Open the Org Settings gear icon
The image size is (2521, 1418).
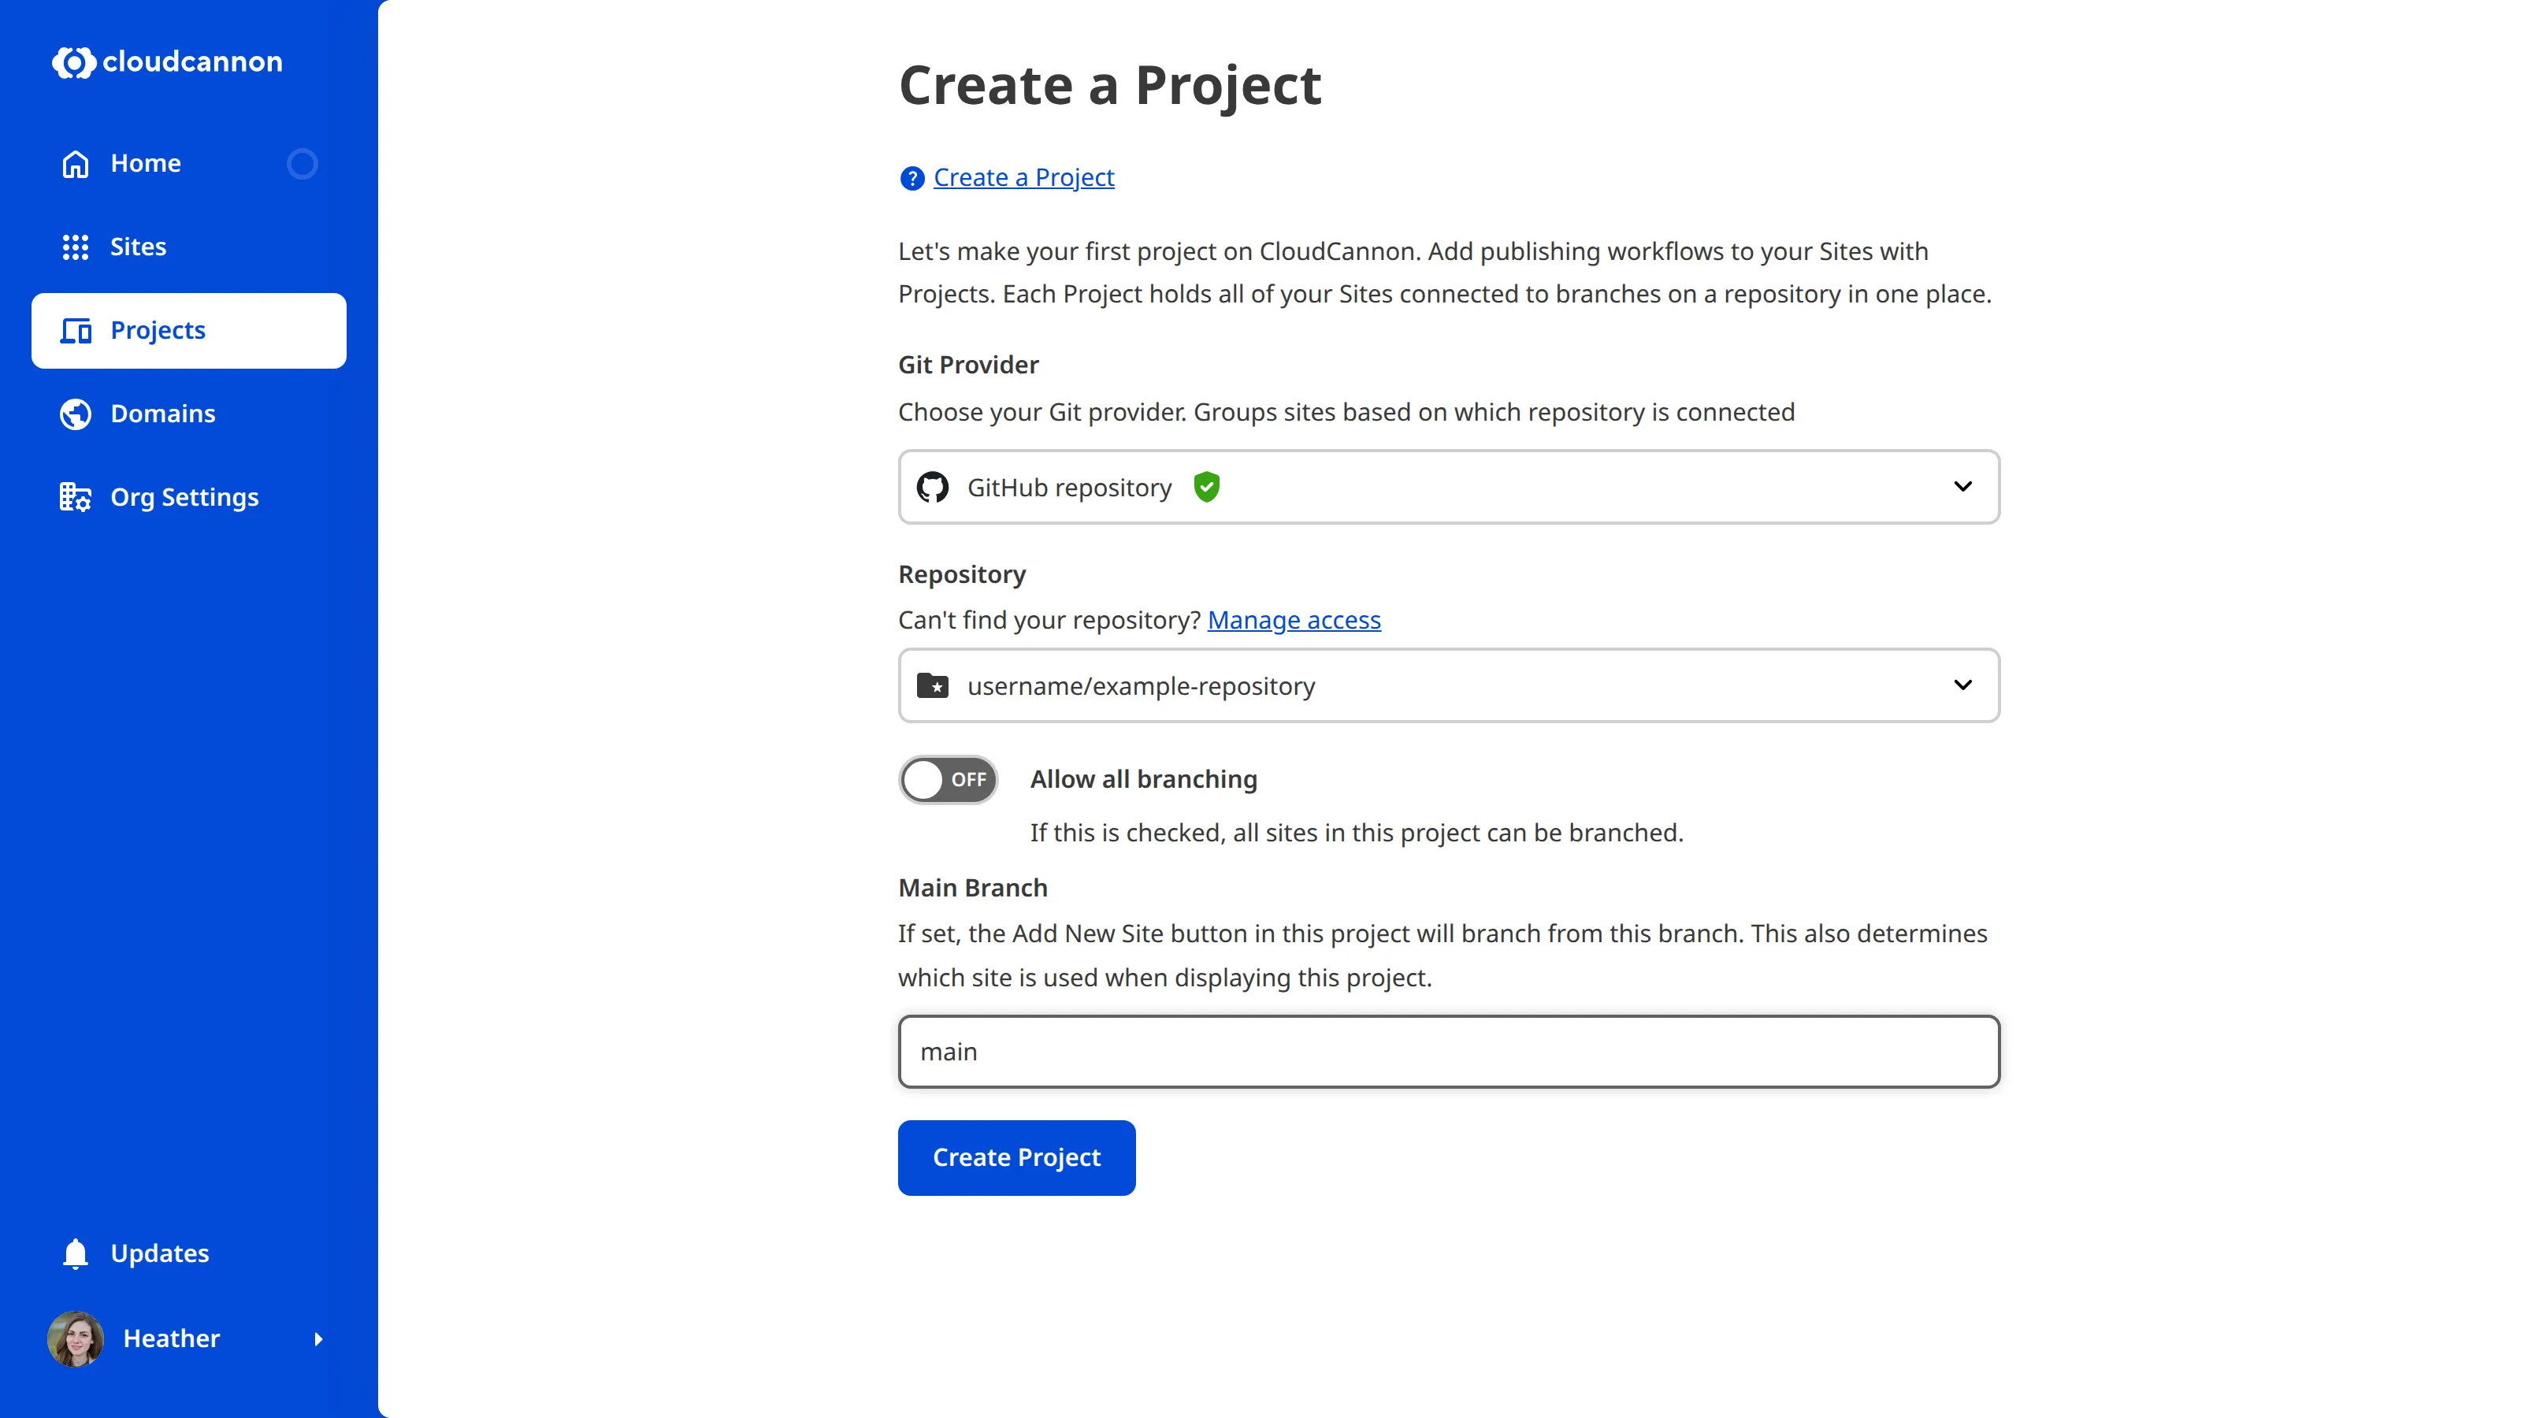pyautogui.click(x=76, y=497)
